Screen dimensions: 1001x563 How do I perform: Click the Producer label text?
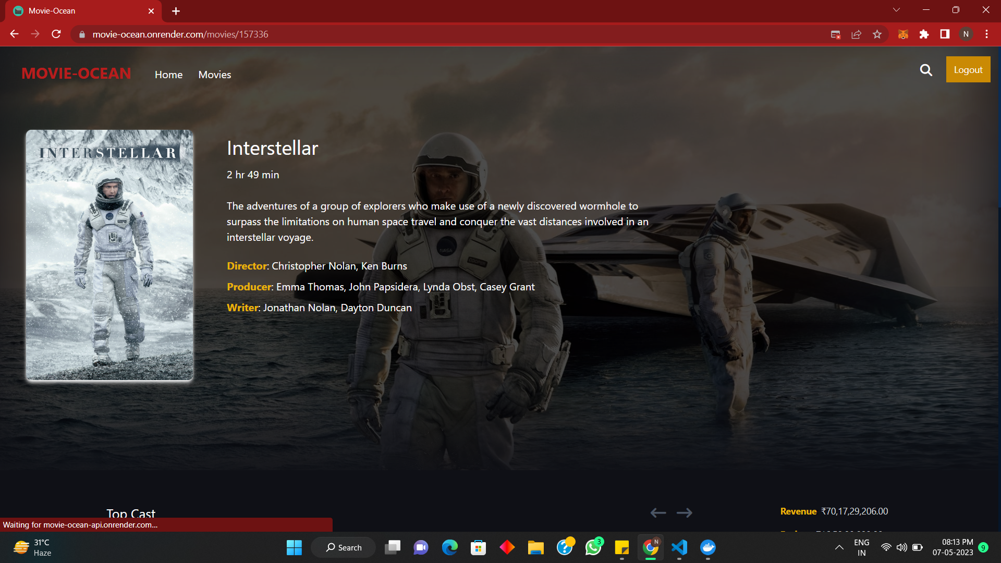coord(249,287)
